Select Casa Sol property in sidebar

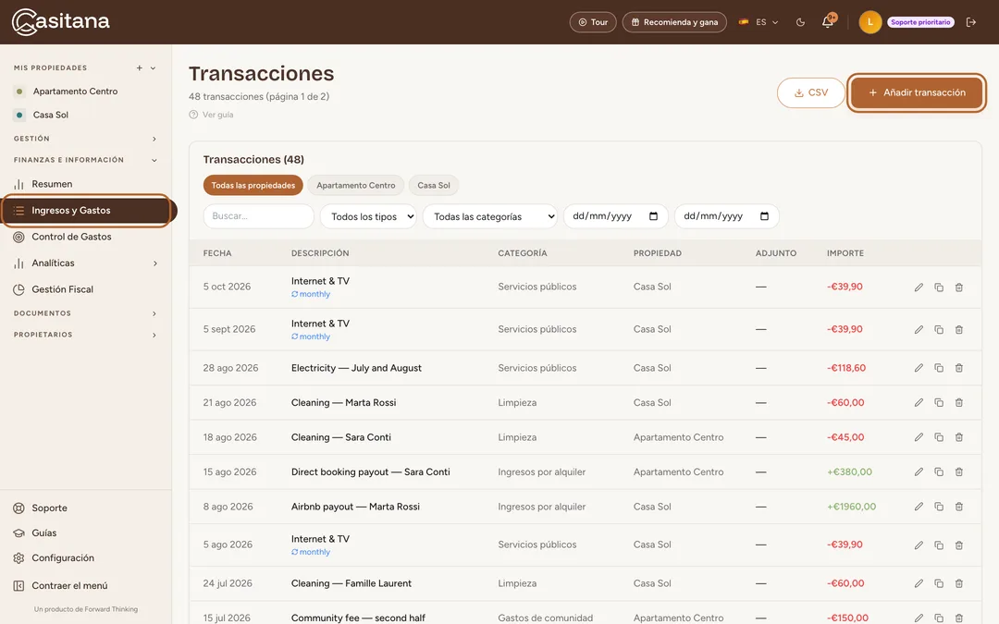click(x=50, y=116)
